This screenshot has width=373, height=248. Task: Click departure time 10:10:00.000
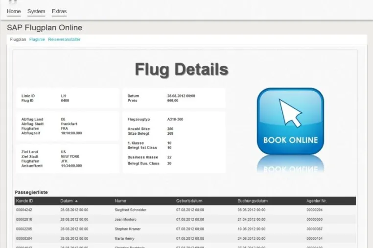[x=71, y=133]
